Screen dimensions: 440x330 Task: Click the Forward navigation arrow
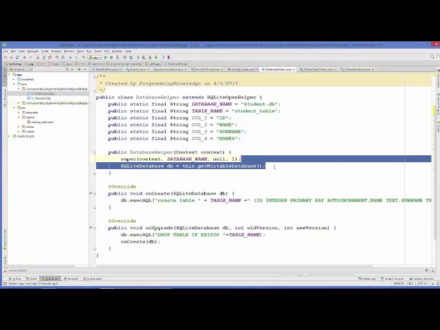coord(76,57)
